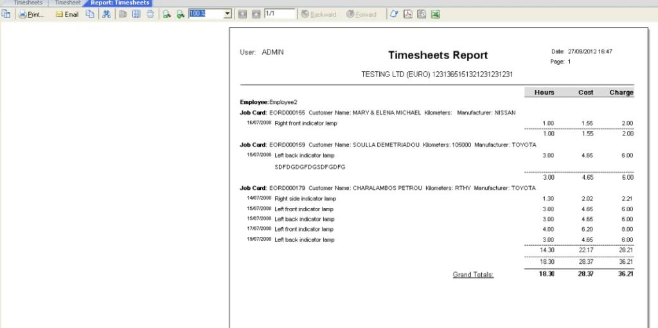
Task: Click the user ADMIN text
Action: [x=272, y=53]
